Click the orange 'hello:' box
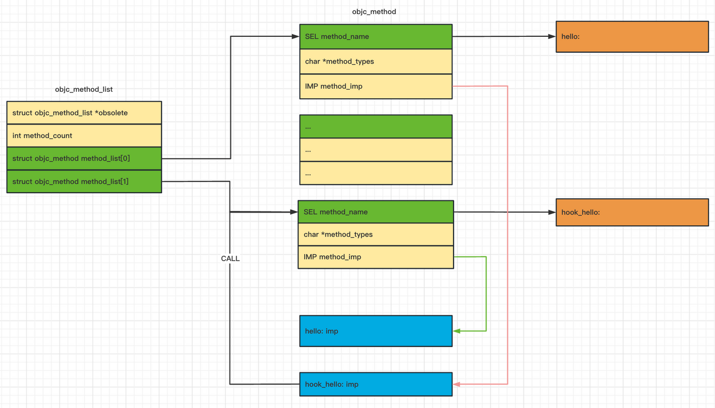The width and height of the screenshot is (715, 408). coord(632,37)
